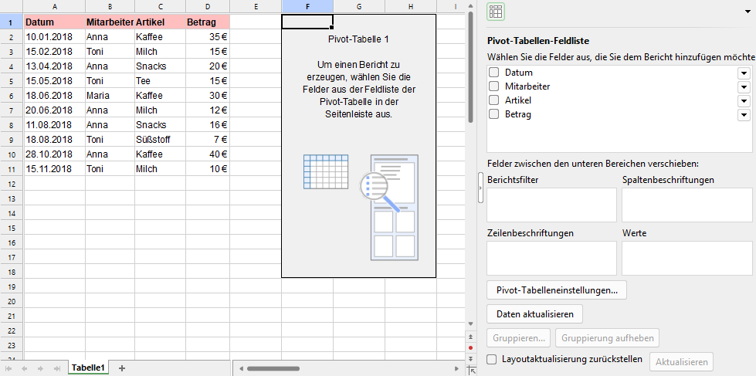Click the Aktualisieren button
The image size is (756, 376).
pos(681,362)
